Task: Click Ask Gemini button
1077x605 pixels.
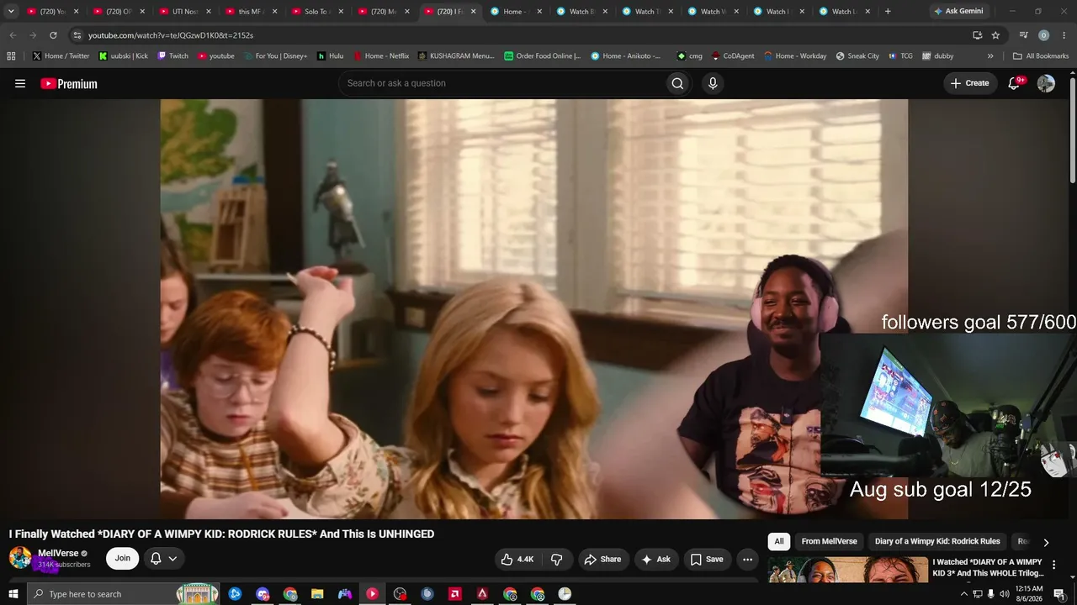Action: point(958,11)
